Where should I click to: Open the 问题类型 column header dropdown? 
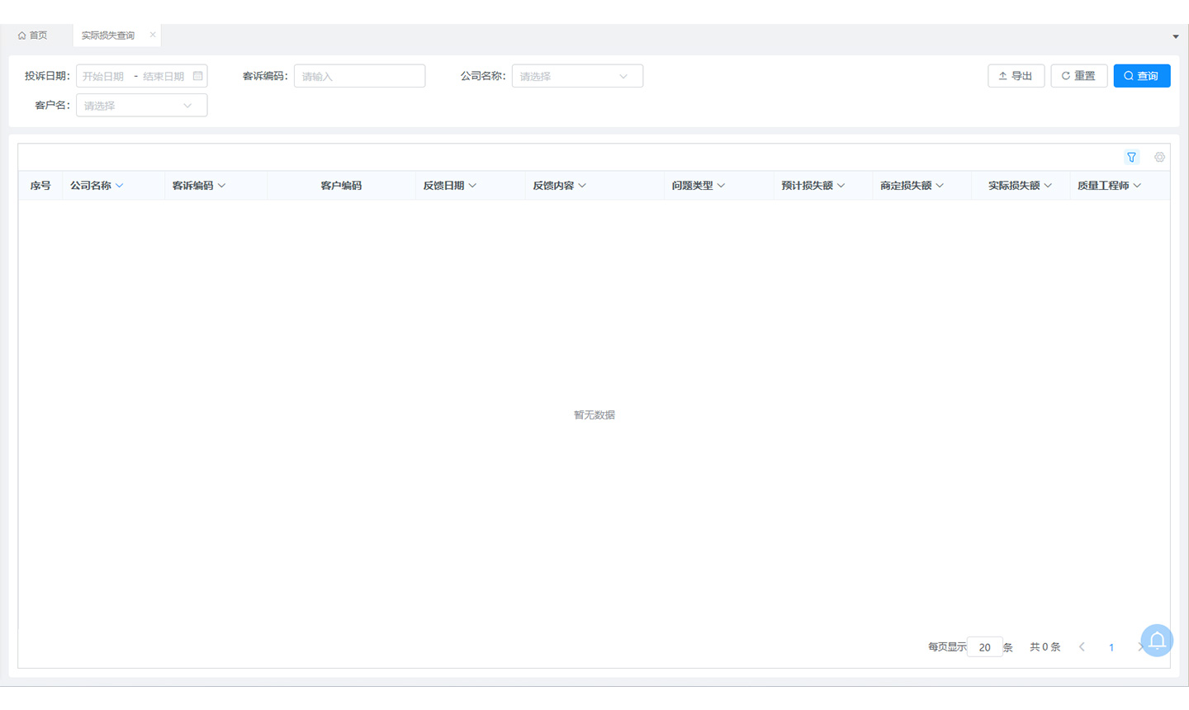click(721, 186)
